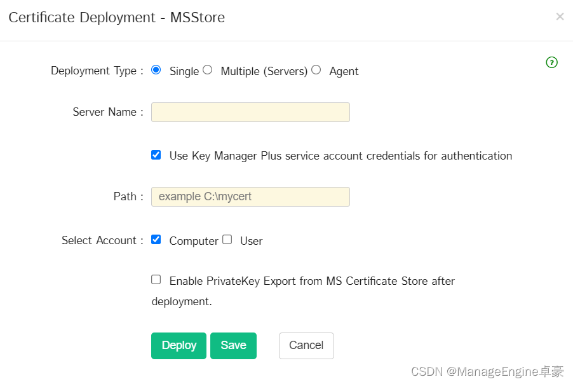Viewport: 573px width, 384px height.
Task: Click the User label text
Action: pyautogui.click(x=252, y=241)
